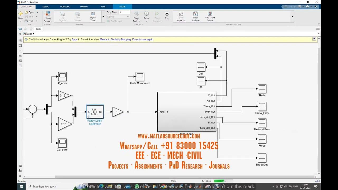Image resolution: width=338 pixels, height=190 pixels.
Task: Pause the running simulation
Action: coord(147,15)
